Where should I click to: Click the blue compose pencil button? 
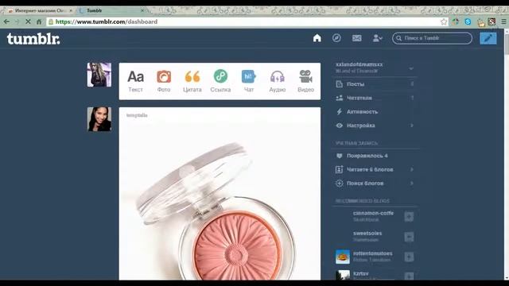488,38
